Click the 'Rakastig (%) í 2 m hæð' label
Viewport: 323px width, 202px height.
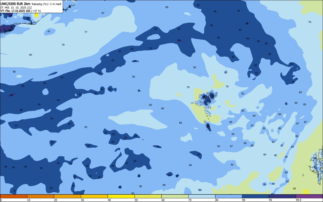pyautogui.click(x=46, y=4)
